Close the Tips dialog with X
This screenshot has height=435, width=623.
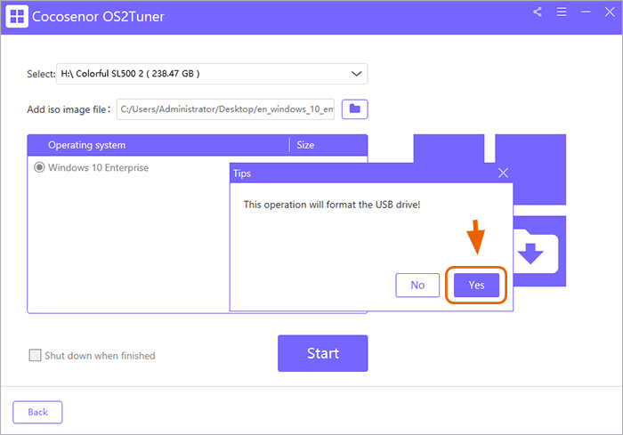pos(503,173)
